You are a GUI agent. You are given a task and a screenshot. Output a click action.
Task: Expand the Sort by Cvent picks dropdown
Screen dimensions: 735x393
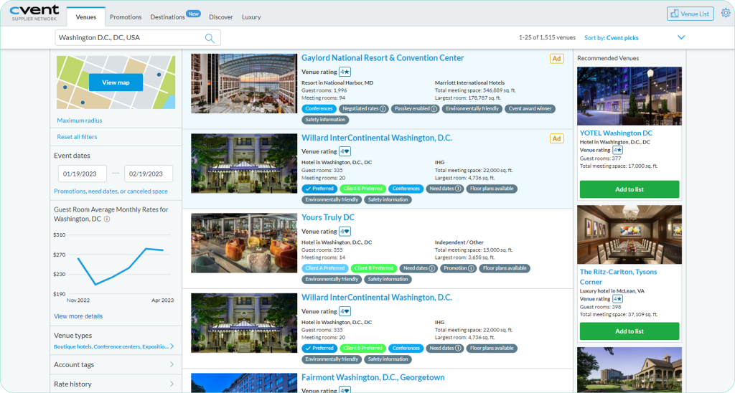click(681, 37)
